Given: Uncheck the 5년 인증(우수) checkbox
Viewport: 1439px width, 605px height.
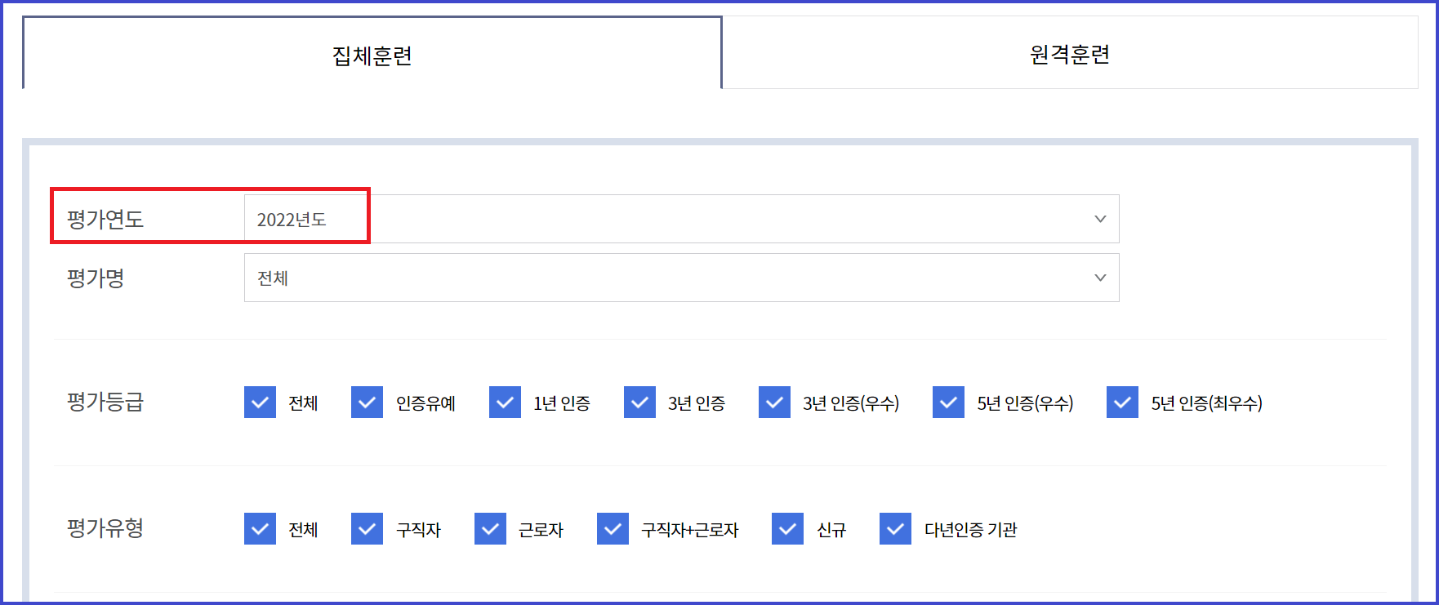Looking at the screenshot, I should click(948, 402).
